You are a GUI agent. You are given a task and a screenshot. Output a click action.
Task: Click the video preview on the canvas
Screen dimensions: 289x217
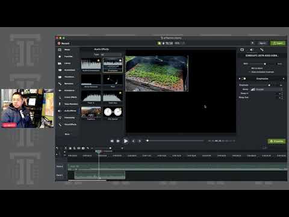click(157, 74)
